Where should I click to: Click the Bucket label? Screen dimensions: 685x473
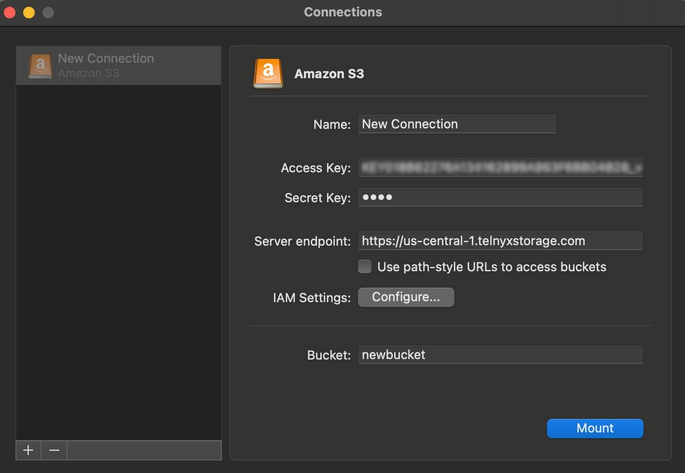click(329, 355)
